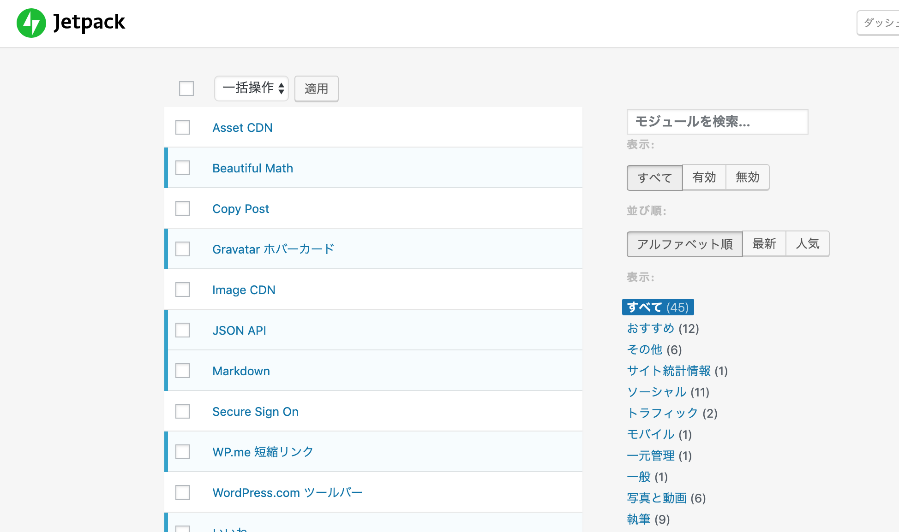Filter by 執筆 (9) category
Image resolution: width=899 pixels, height=532 pixels.
click(648, 519)
